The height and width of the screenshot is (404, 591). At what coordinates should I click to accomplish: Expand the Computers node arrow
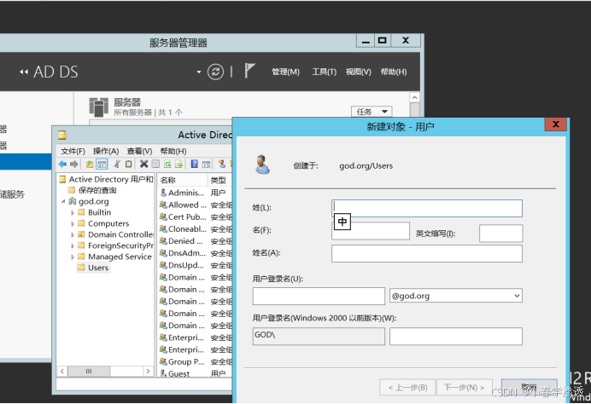click(x=73, y=223)
